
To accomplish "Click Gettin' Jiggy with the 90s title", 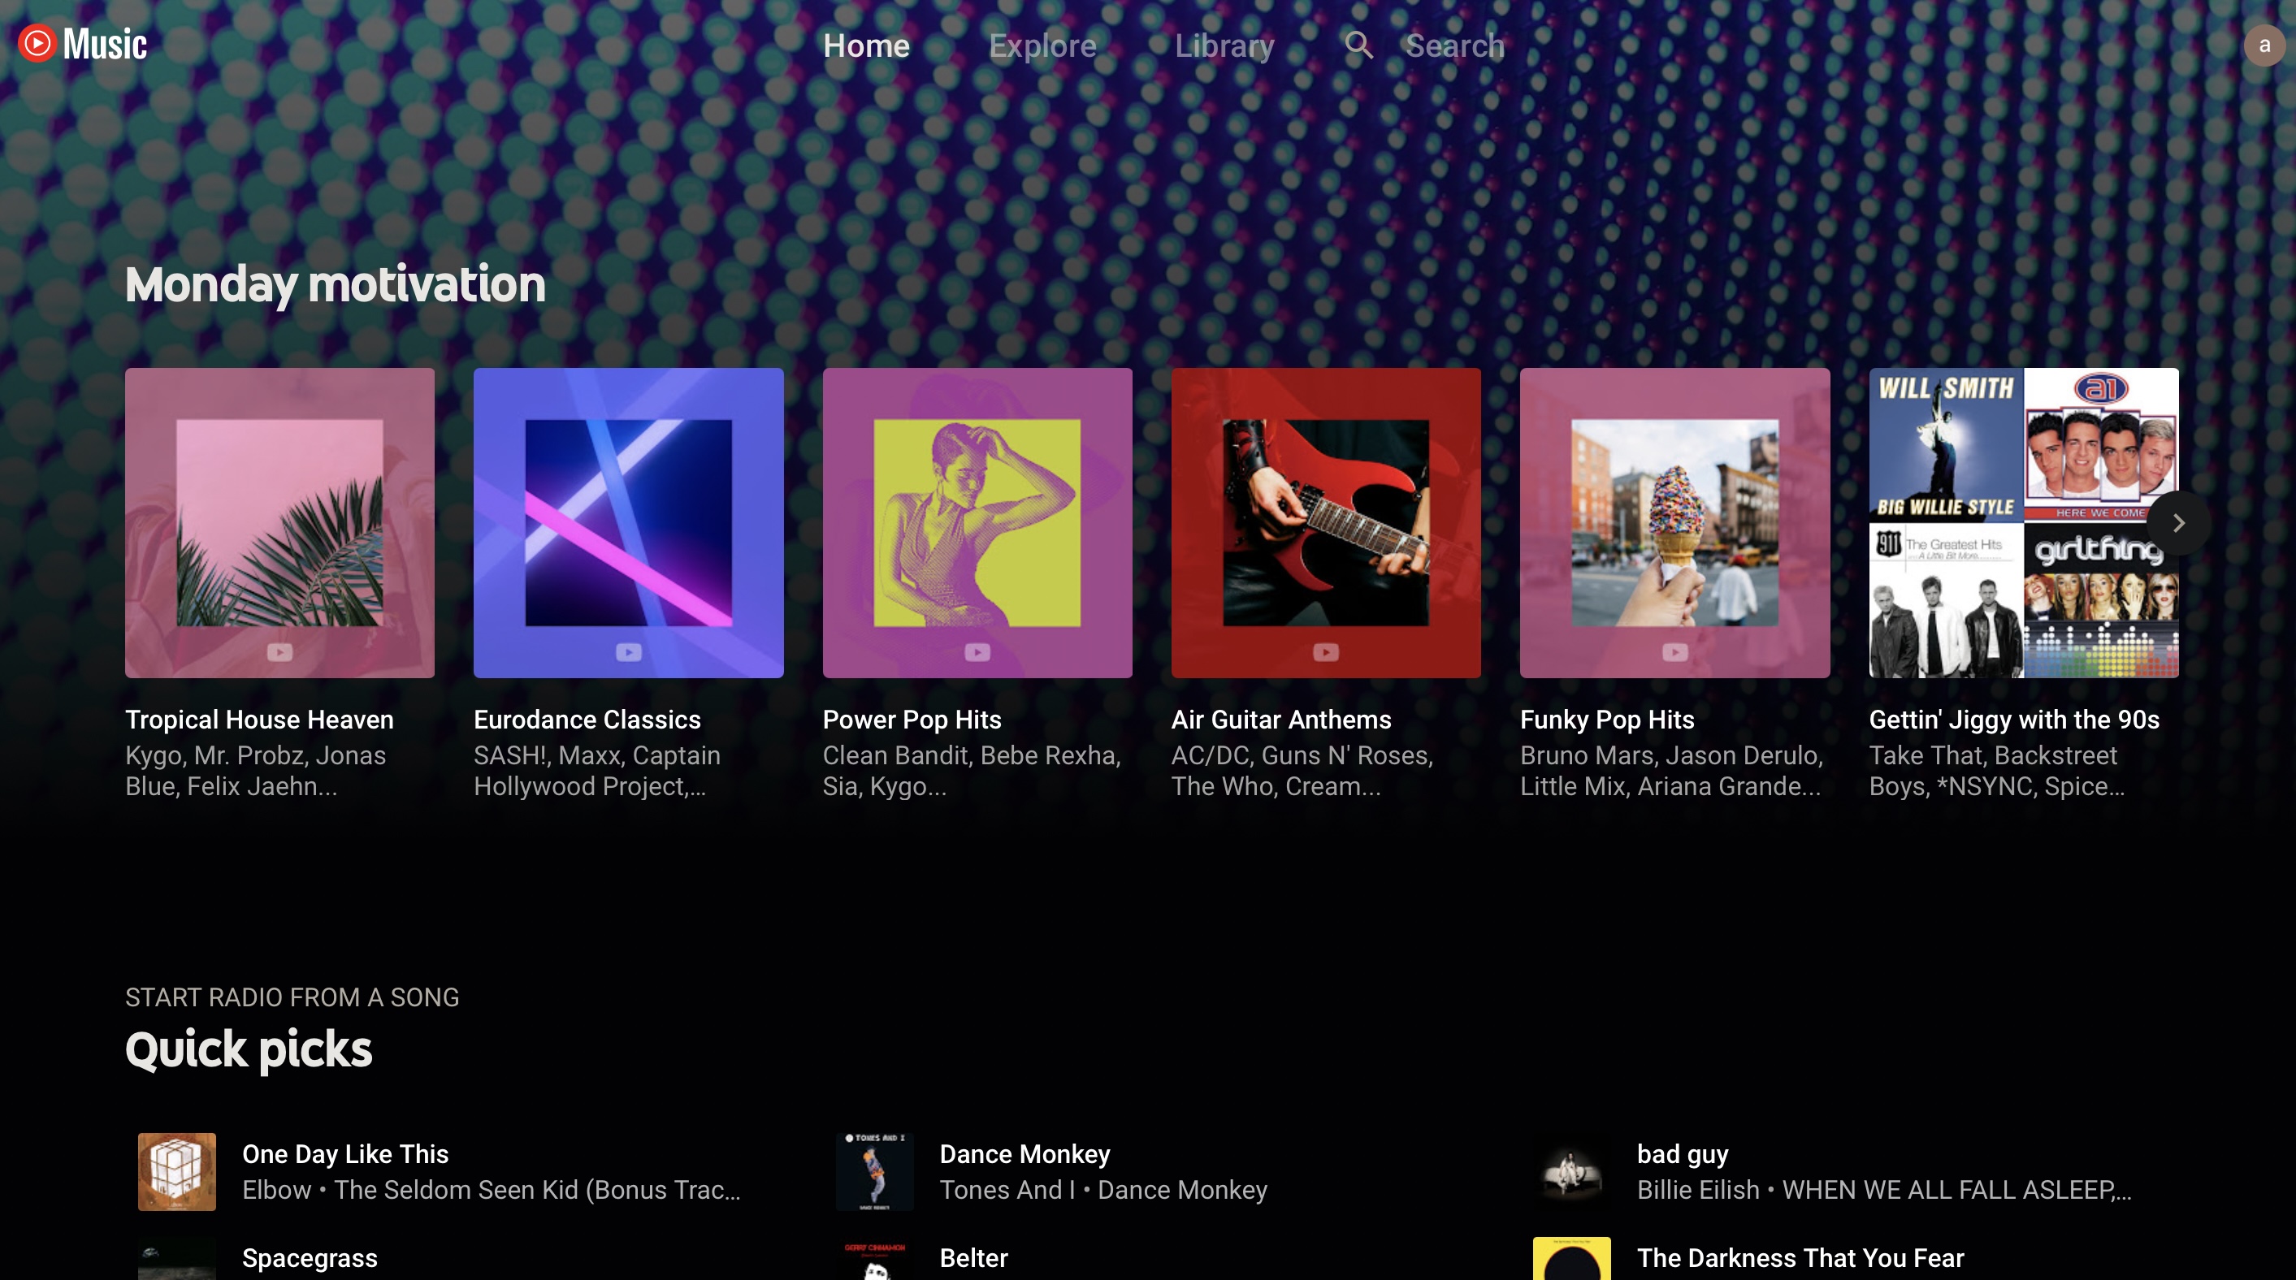I will 2014,720.
